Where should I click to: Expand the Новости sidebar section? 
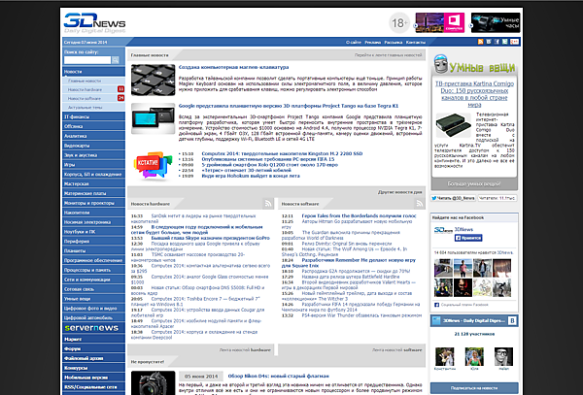pos(74,72)
